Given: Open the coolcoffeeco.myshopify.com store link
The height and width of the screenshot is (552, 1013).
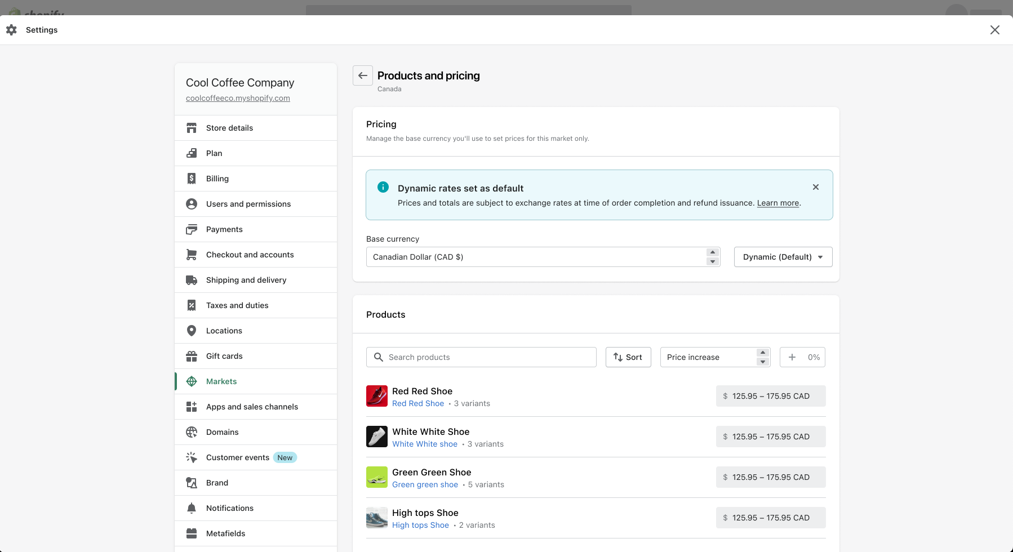Looking at the screenshot, I should click(x=238, y=98).
